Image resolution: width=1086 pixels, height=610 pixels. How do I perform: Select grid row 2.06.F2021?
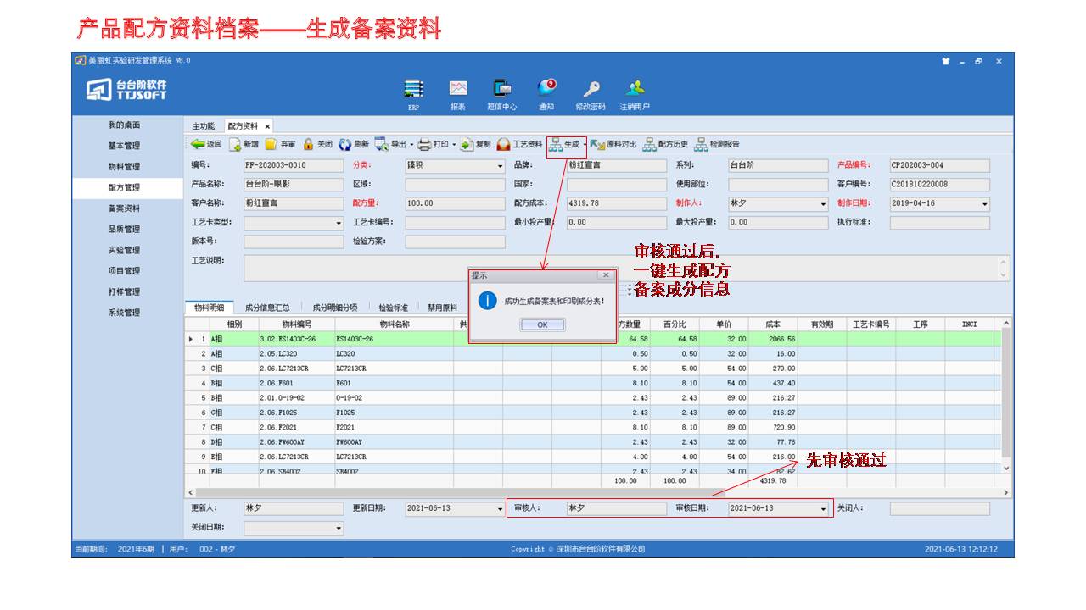(593, 428)
